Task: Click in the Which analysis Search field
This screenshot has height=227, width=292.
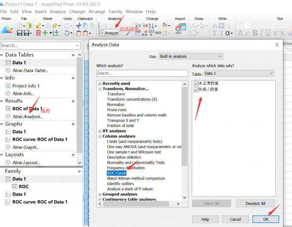Action: [142, 73]
